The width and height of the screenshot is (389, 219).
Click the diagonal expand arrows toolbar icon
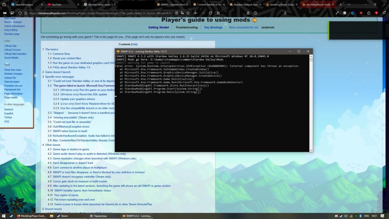(337, 13)
